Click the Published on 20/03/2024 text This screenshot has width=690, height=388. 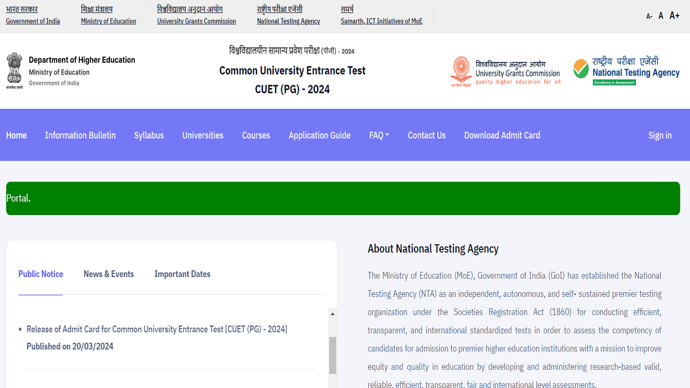coord(70,347)
